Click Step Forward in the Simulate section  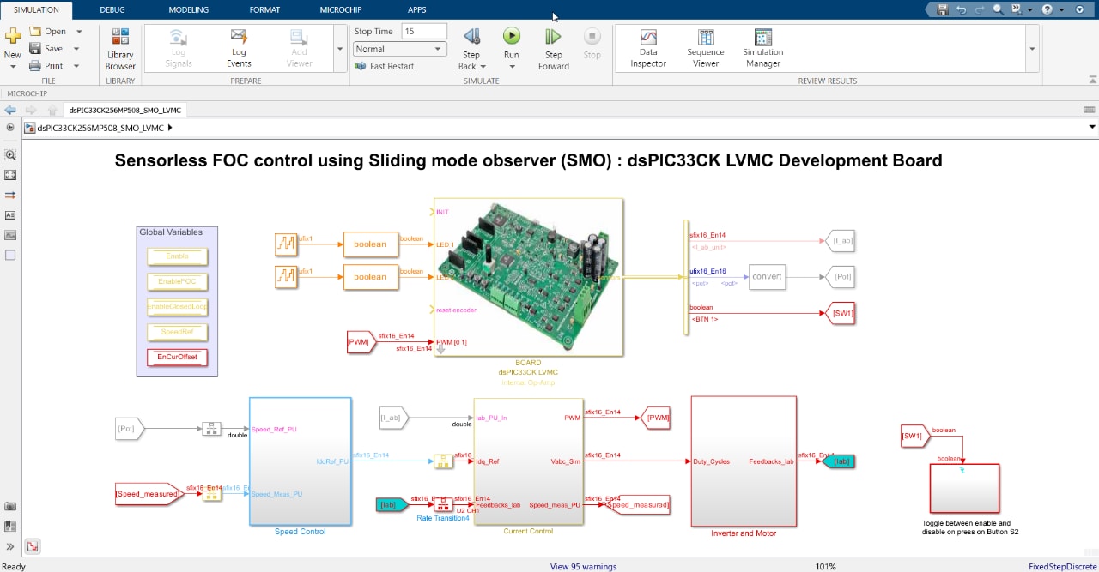(554, 48)
